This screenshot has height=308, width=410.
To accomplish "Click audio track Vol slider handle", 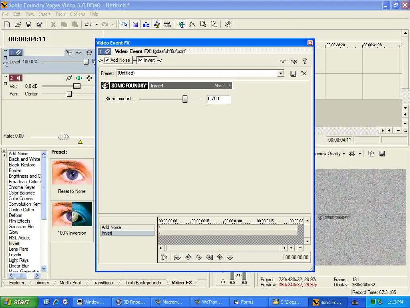I will coord(76,86).
